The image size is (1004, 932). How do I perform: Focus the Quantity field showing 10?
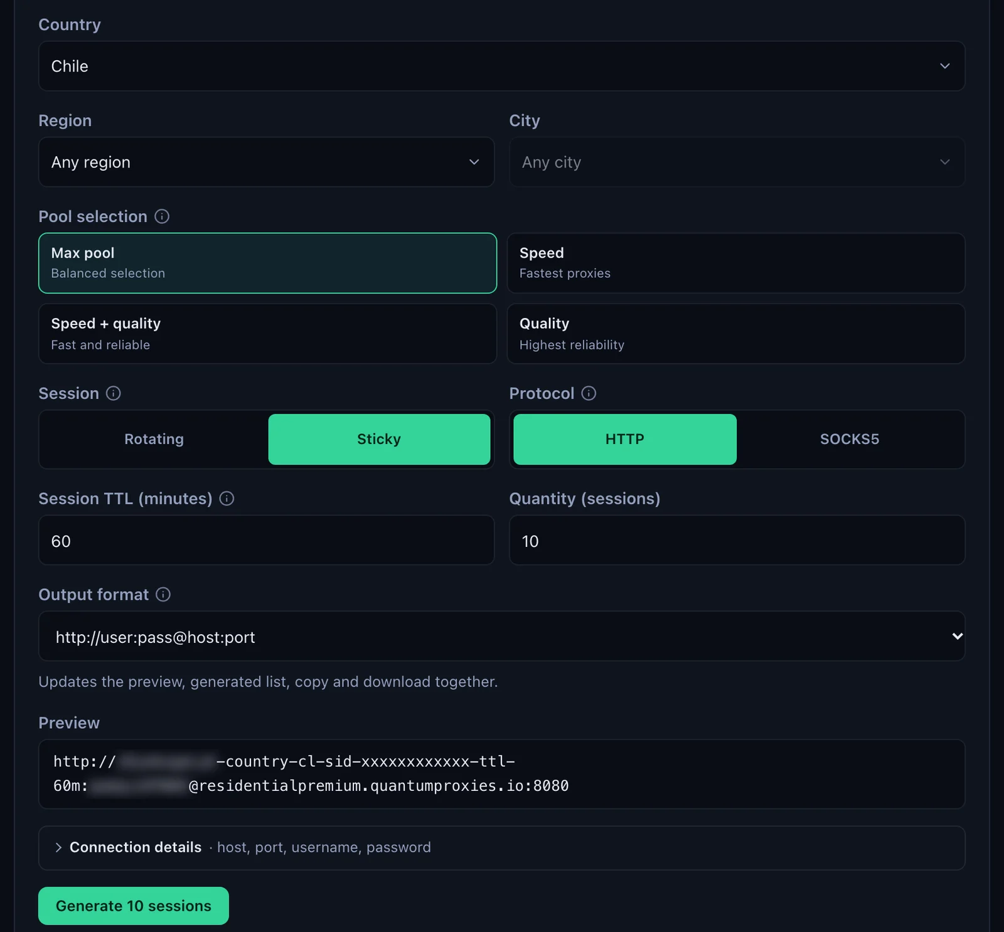click(737, 540)
